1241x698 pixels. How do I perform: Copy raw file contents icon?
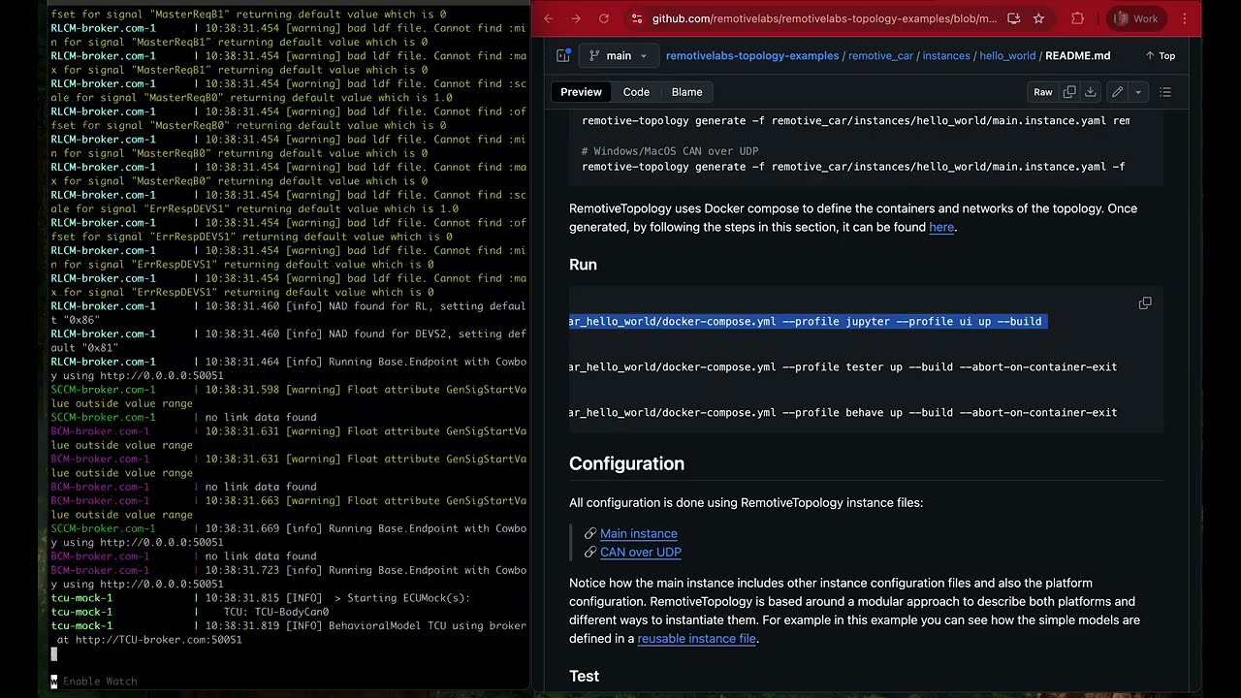tap(1069, 92)
